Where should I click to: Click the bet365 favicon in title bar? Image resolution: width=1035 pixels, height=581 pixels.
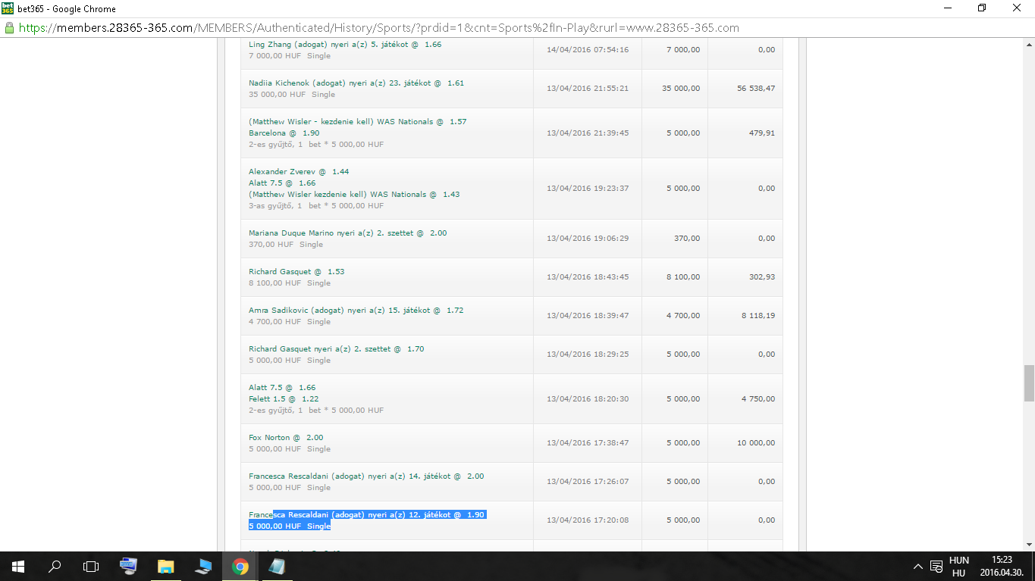8,8
